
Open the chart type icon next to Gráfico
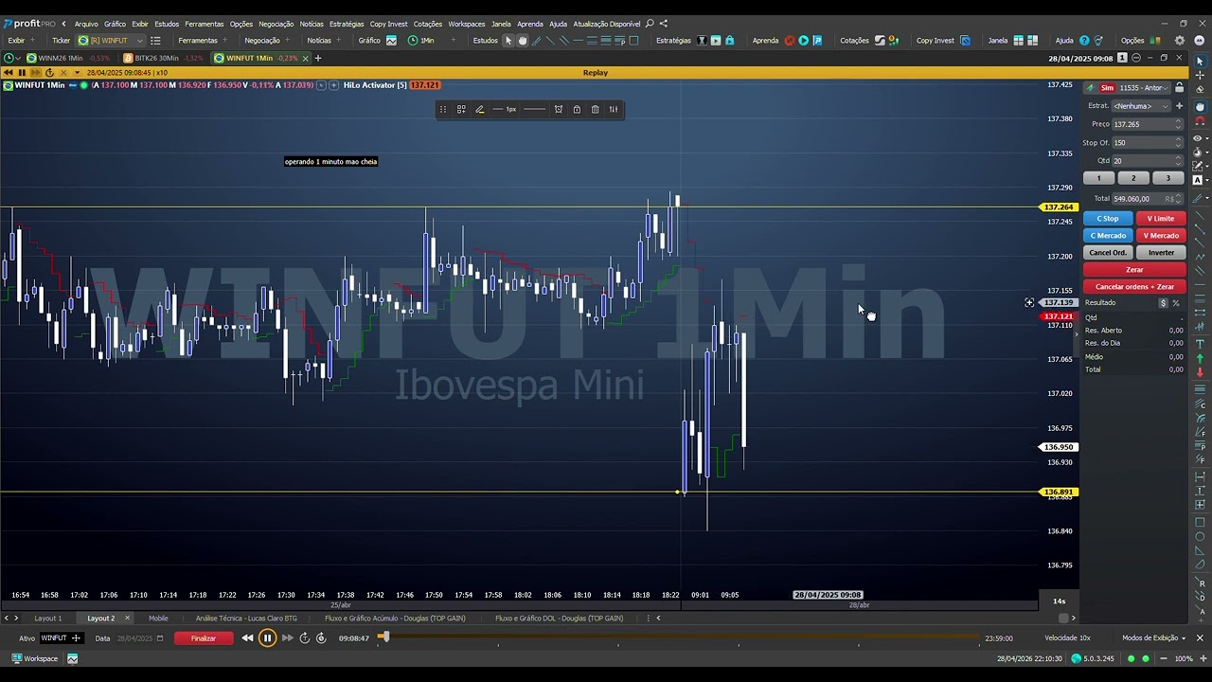point(391,41)
